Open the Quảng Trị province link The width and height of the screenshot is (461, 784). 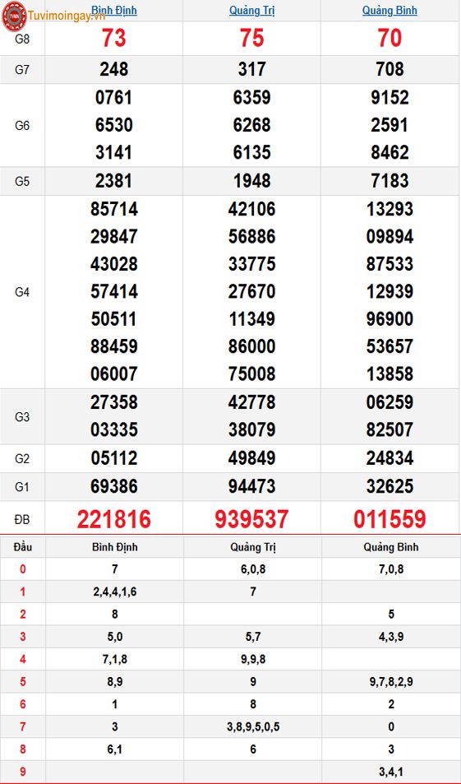(251, 11)
